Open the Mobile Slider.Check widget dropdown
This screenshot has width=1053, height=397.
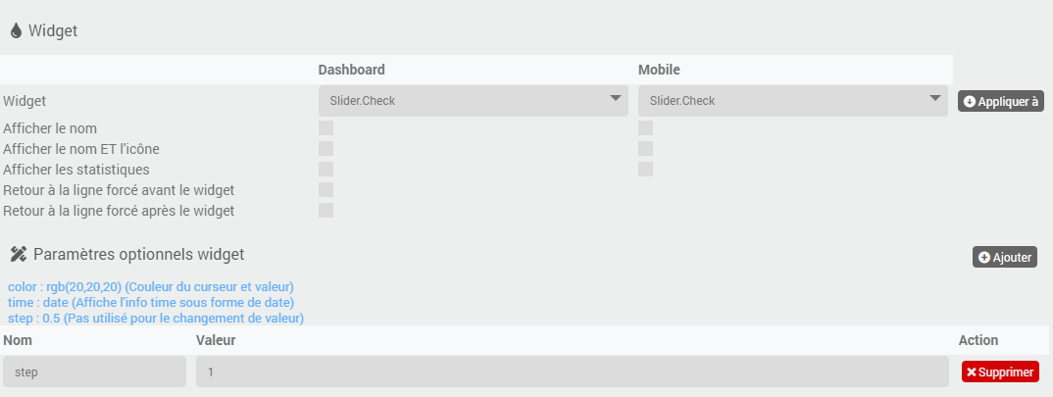click(793, 101)
